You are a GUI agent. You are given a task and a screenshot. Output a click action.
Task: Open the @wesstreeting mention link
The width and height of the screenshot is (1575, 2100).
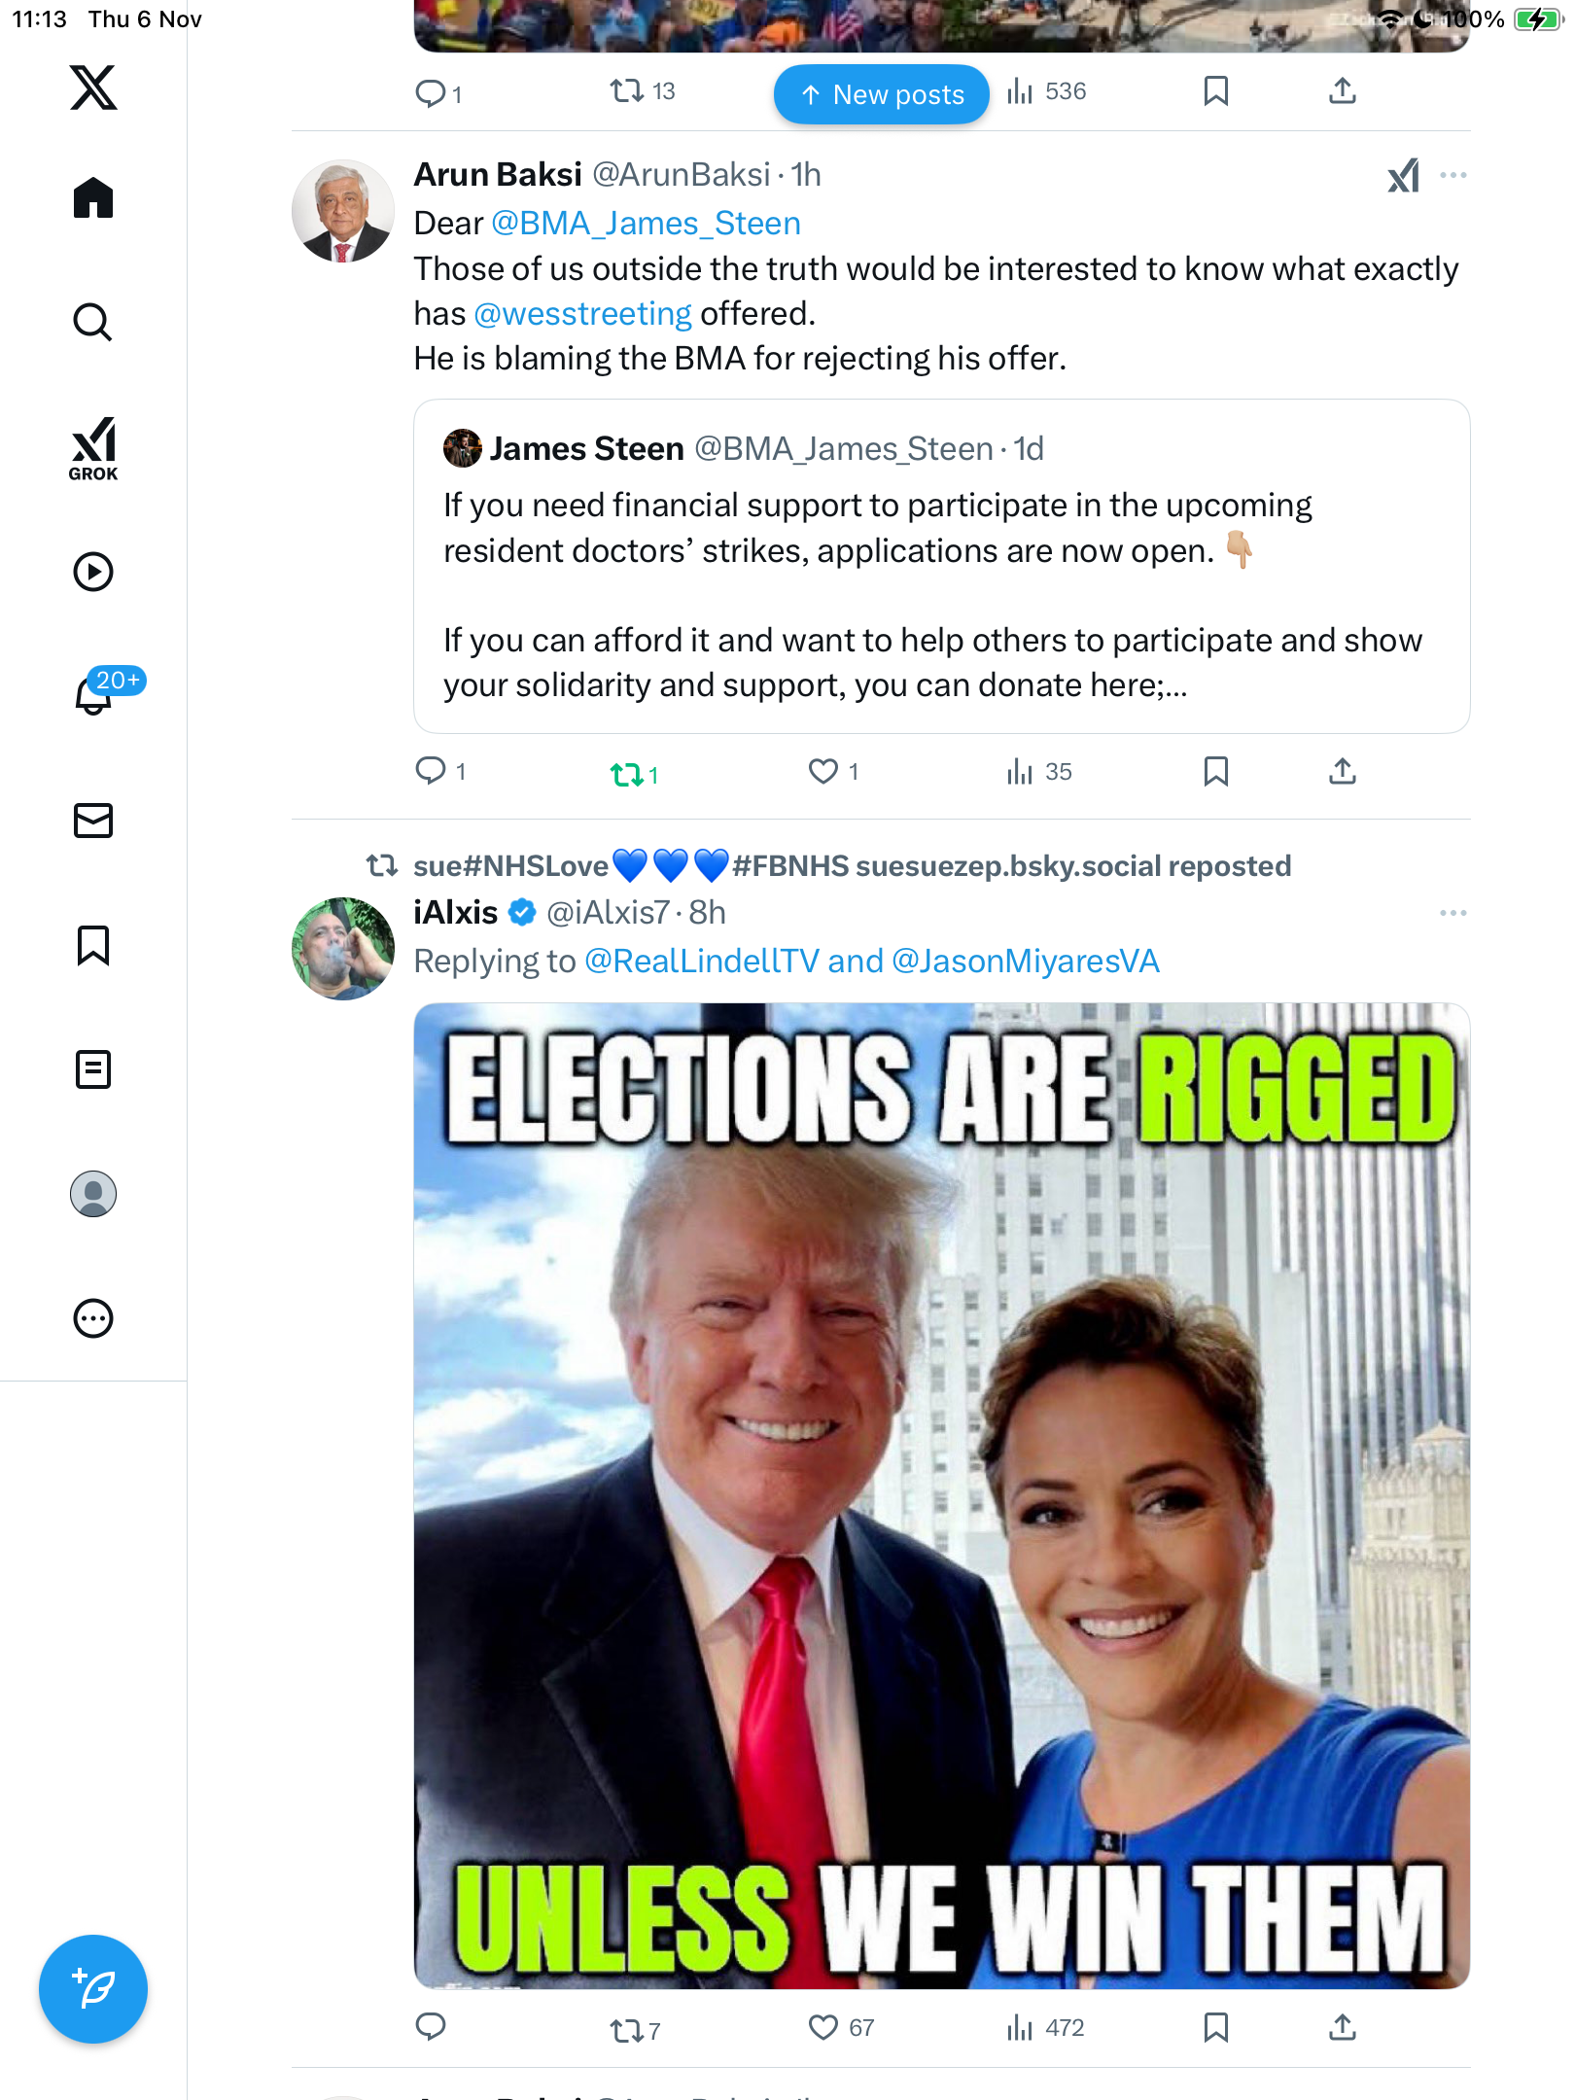tap(582, 314)
